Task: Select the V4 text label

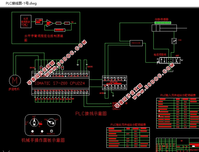Action: [180, 40]
